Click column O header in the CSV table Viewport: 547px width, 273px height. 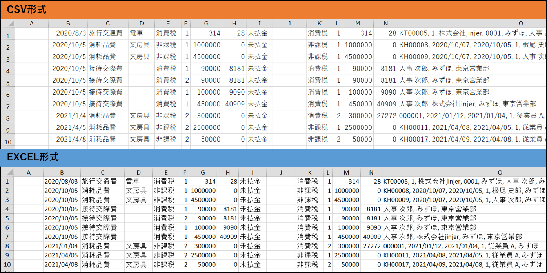(521, 24)
